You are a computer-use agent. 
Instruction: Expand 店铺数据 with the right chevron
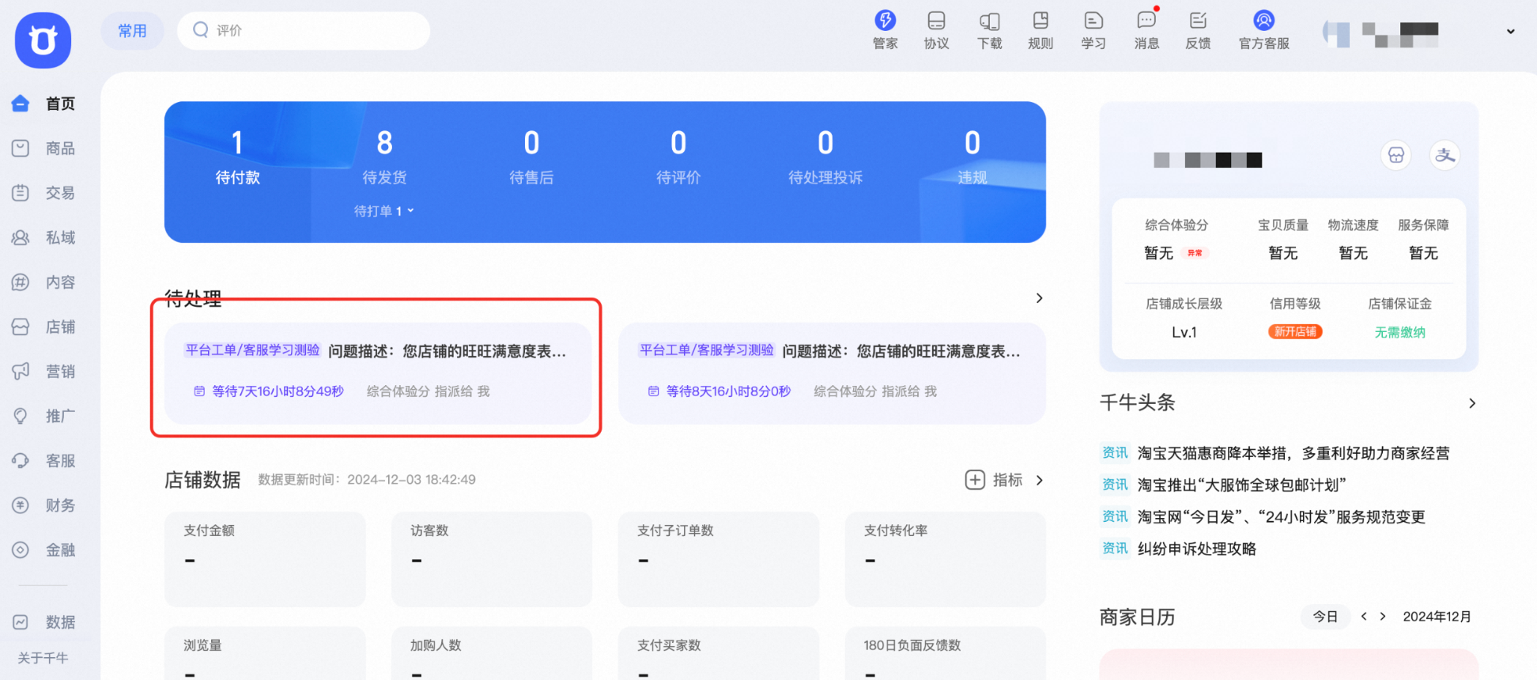point(1039,480)
